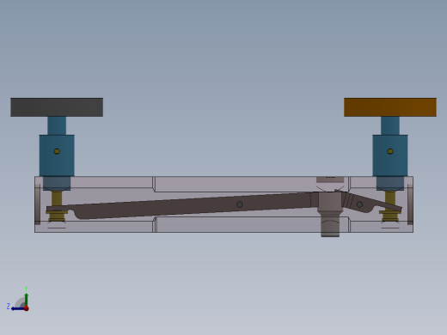Image resolution: width=447 pixels, height=335 pixels.
Task: Click the center pivot hole of lever
Action: [240, 204]
